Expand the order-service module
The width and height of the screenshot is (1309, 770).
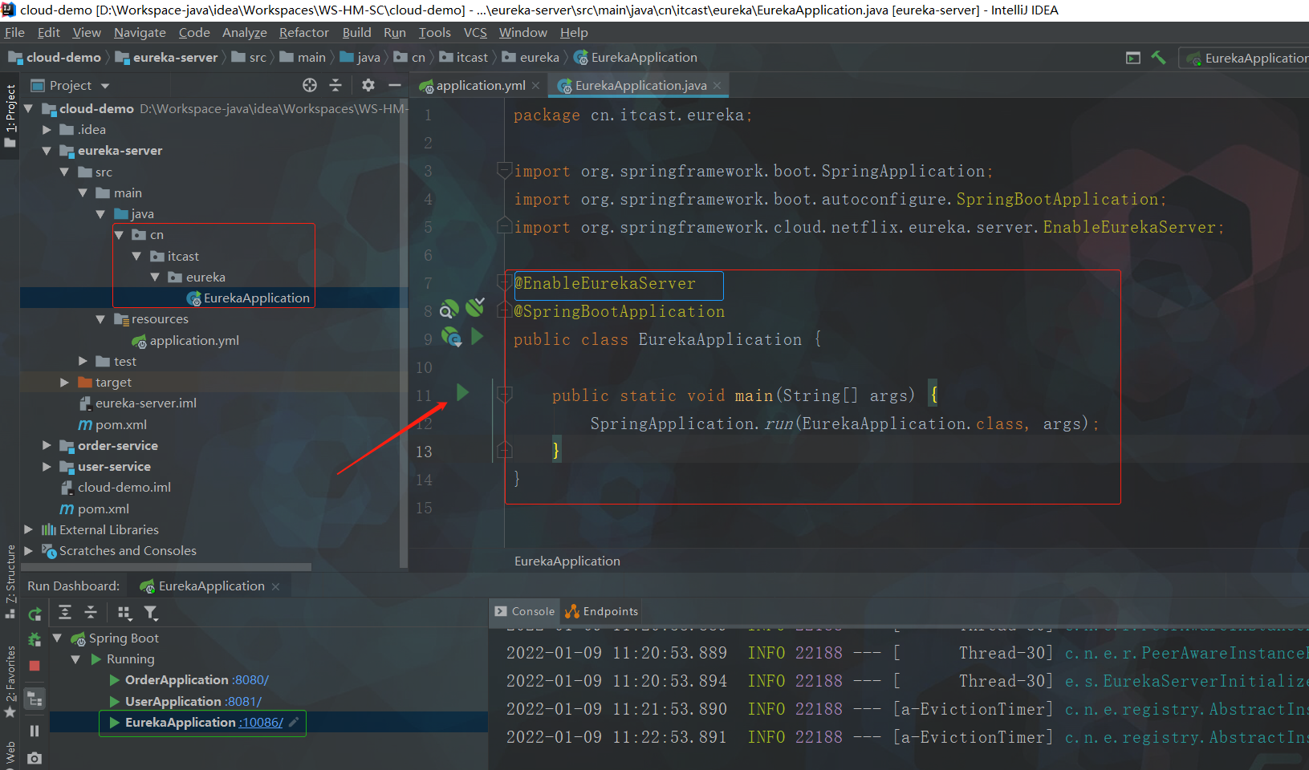click(47, 445)
